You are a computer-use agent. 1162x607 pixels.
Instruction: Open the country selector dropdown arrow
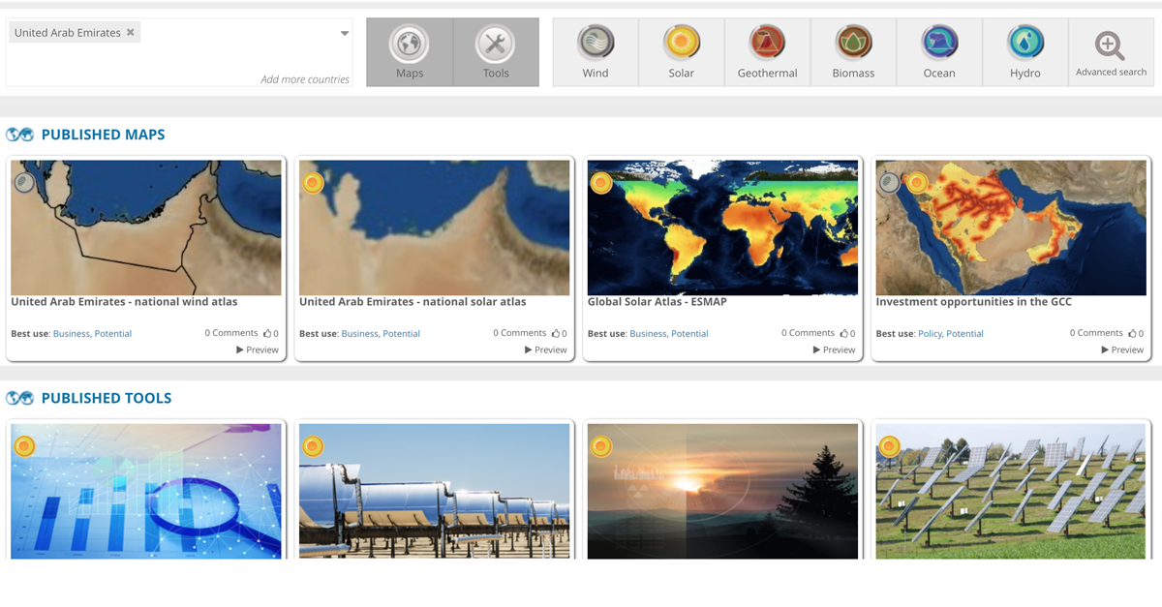(x=344, y=34)
